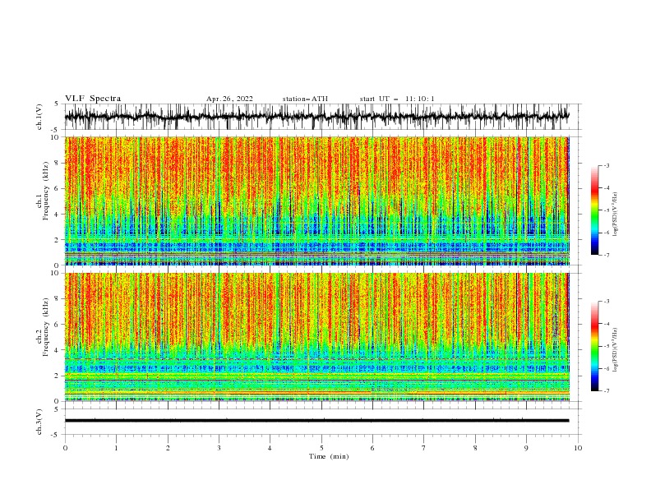
Task: Click the 'start UT = 11:10:1' text
Action: [396, 99]
